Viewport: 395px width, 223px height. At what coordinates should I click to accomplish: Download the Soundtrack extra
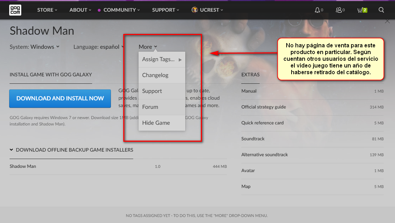pos(312,139)
